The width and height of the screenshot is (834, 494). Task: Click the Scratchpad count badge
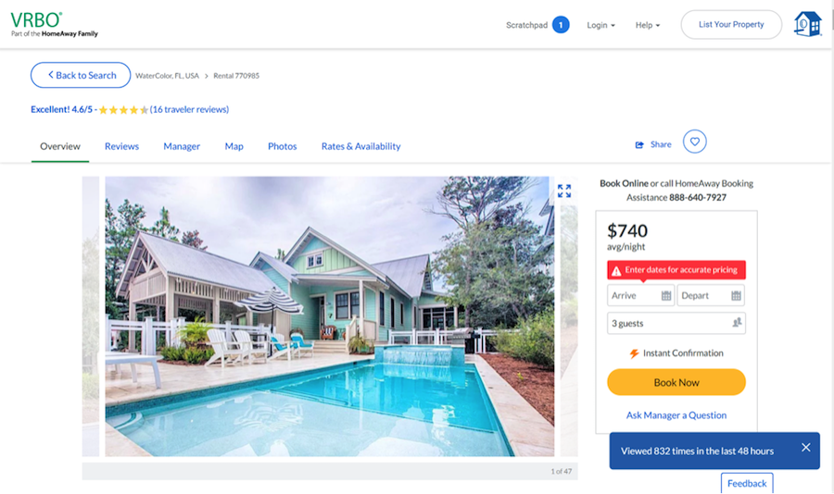[x=561, y=25]
